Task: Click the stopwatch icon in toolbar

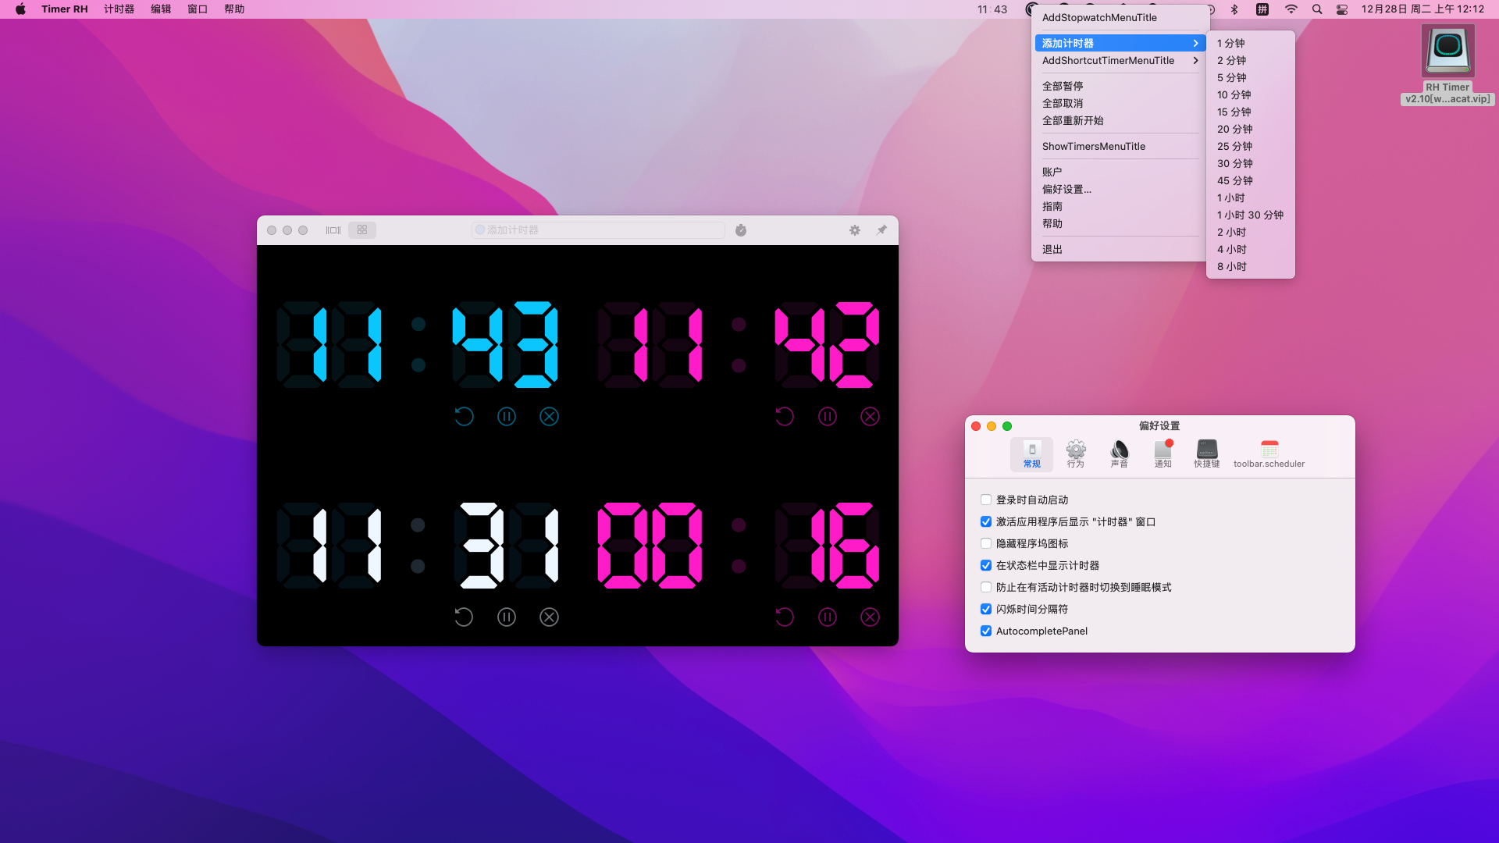Action: (741, 230)
